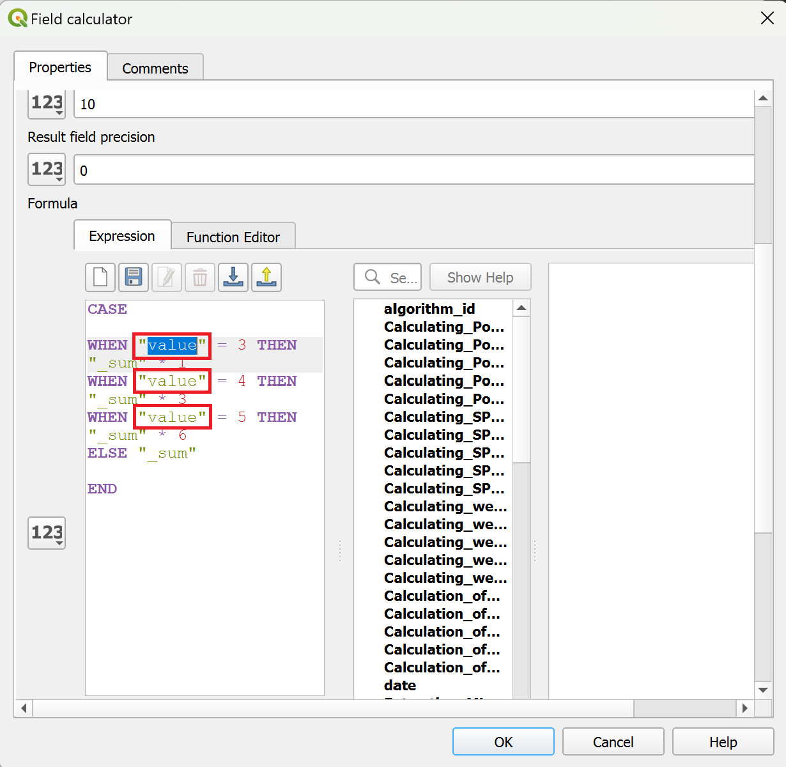This screenshot has width=786, height=767.
Task: Select the Expression tab
Action: pyautogui.click(x=122, y=236)
